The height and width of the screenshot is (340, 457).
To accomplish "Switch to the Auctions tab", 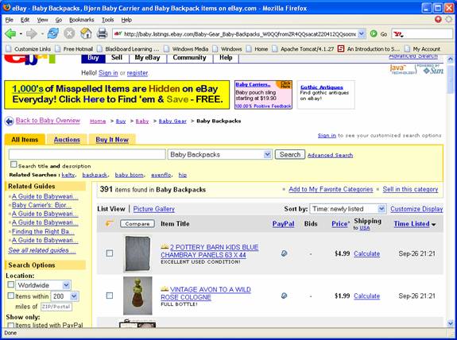I will pos(67,140).
